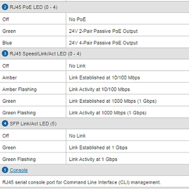Image resolution: width=189 pixels, height=189 pixels.
Task: Select the Amber Flashing cell
Action: point(19,89)
